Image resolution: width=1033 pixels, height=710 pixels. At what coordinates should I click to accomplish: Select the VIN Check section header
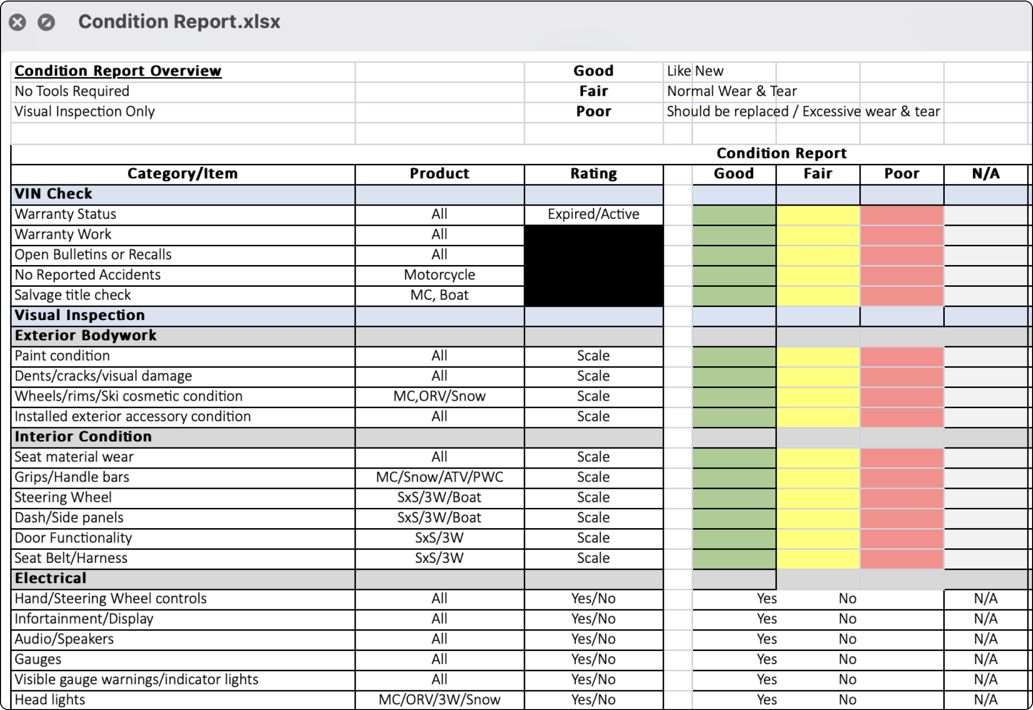[x=53, y=194]
